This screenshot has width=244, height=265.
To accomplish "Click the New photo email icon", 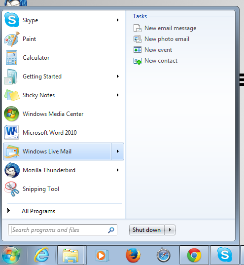I will coord(138,39).
